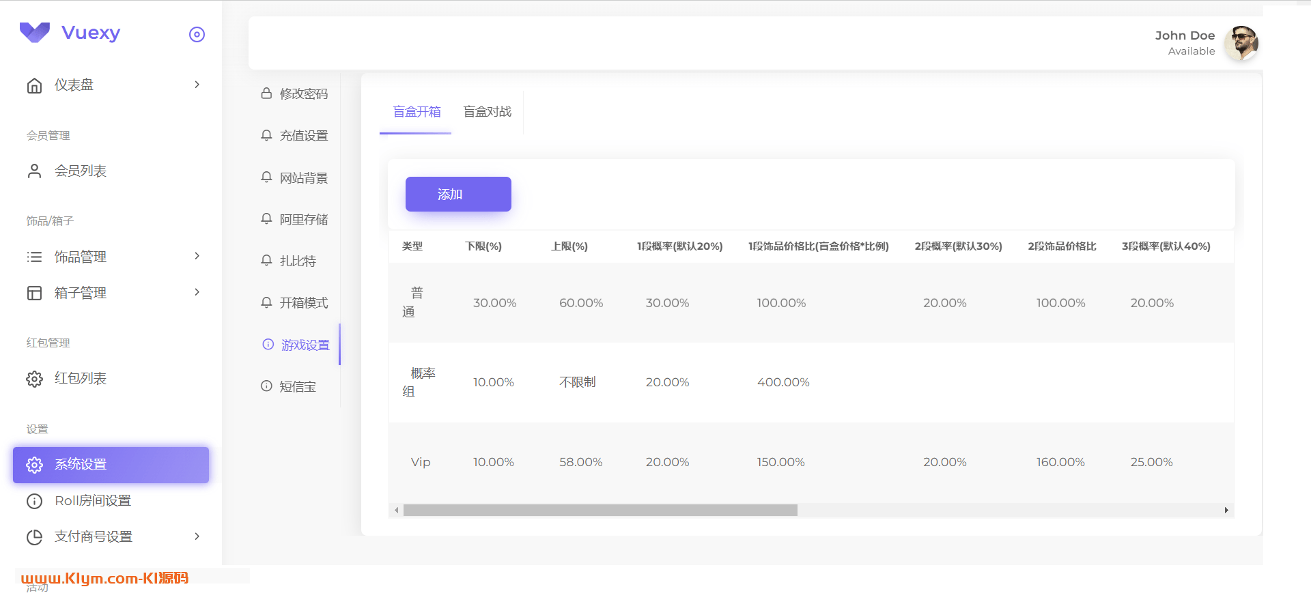This screenshot has height=604, width=1311.
Task: Open John Doe's profile avatar
Action: [x=1241, y=43]
